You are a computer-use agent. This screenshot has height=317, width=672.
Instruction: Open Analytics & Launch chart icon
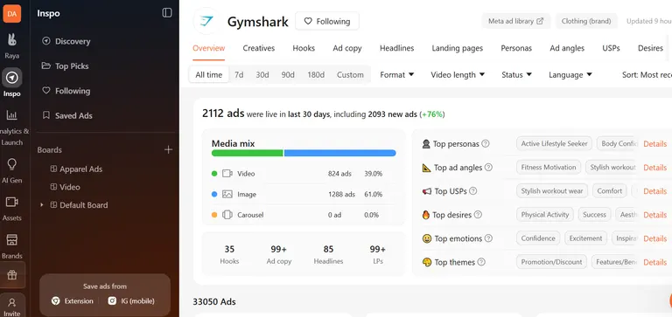(x=12, y=115)
